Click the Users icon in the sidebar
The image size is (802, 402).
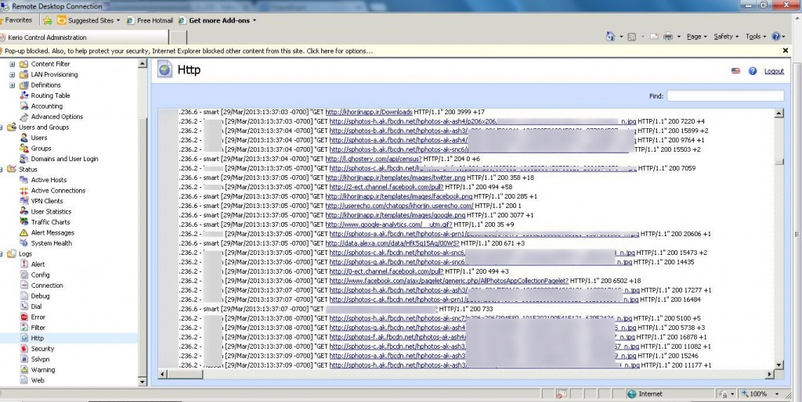pos(23,138)
